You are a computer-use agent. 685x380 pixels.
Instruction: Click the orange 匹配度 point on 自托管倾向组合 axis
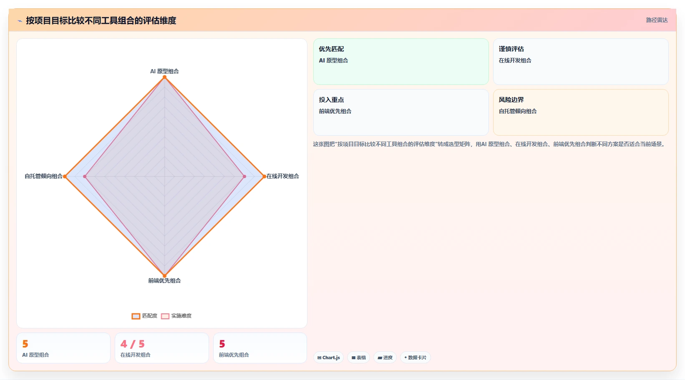pos(65,176)
